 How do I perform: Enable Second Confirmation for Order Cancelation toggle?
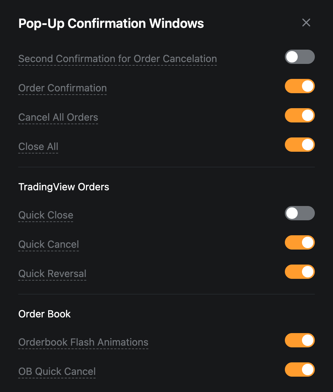tap(299, 57)
